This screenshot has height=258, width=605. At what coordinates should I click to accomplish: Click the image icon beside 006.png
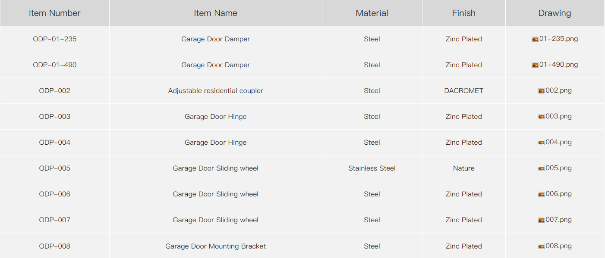541,194
